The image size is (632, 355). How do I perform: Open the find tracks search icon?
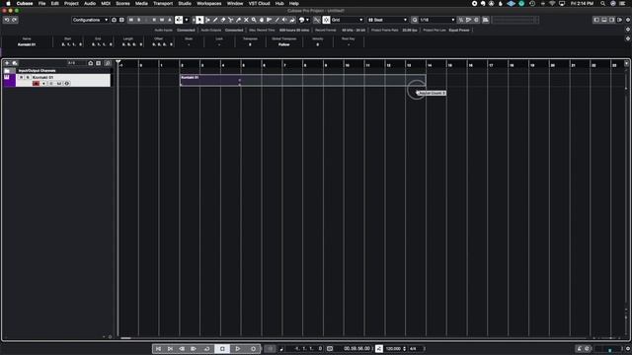coord(108,63)
